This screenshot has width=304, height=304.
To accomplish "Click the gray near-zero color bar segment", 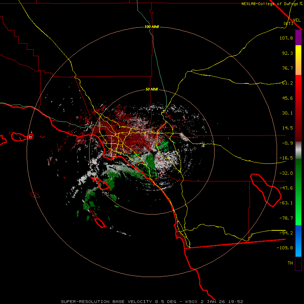I will 298,150.
